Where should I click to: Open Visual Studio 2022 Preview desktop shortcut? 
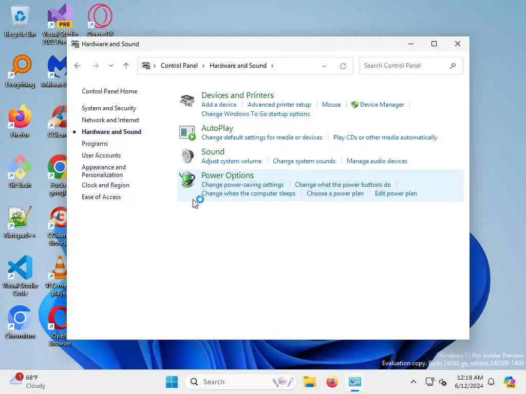(x=60, y=25)
